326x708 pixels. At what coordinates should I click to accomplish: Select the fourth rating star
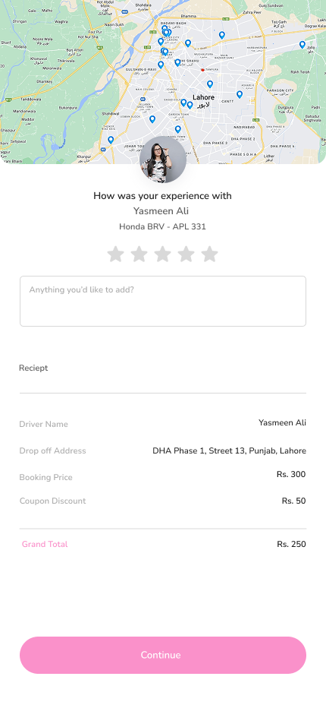186,254
